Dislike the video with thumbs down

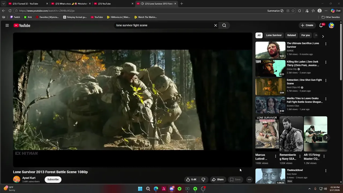coord(203,180)
